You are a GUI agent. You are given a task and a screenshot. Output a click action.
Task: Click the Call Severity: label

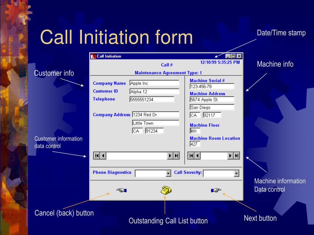[x=188, y=172]
